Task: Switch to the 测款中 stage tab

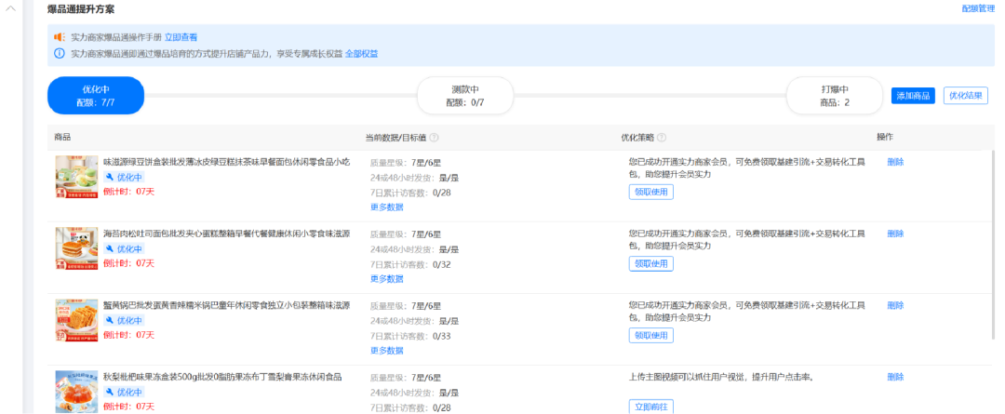Action: pyautogui.click(x=465, y=96)
